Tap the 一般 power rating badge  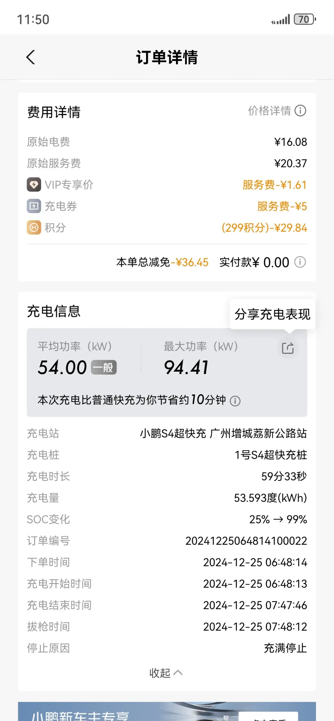point(104,368)
